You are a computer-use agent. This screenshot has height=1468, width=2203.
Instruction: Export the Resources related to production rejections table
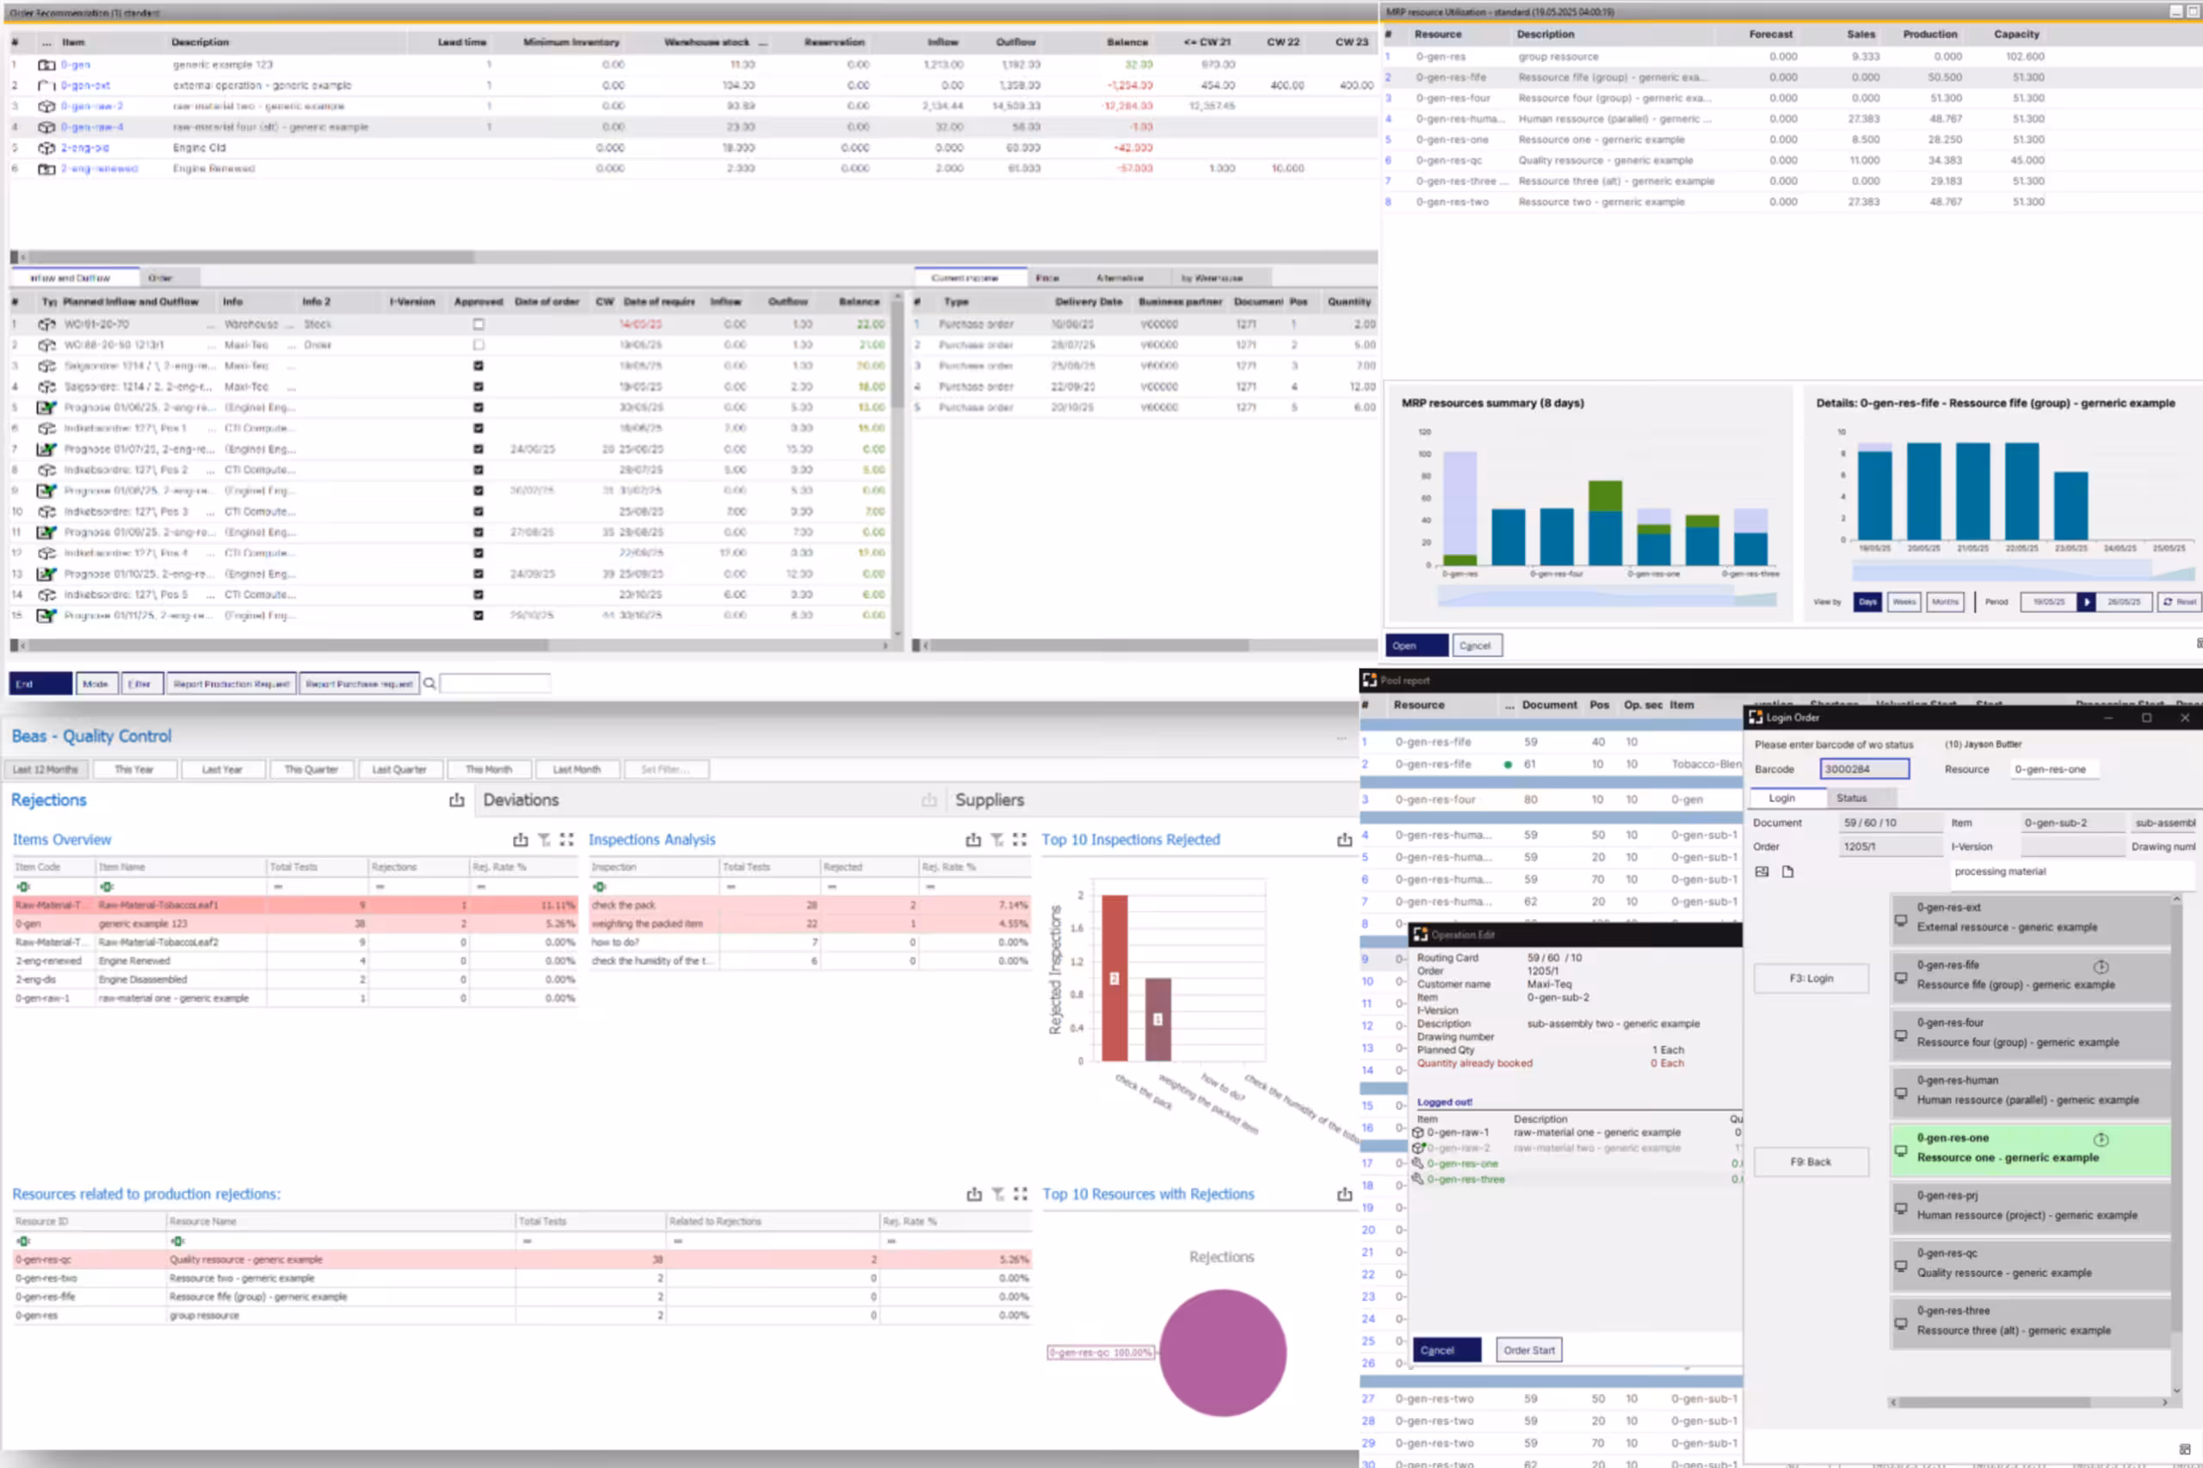(x=973, y=1194)
